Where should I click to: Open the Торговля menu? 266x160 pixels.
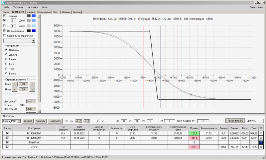[18, 7]
